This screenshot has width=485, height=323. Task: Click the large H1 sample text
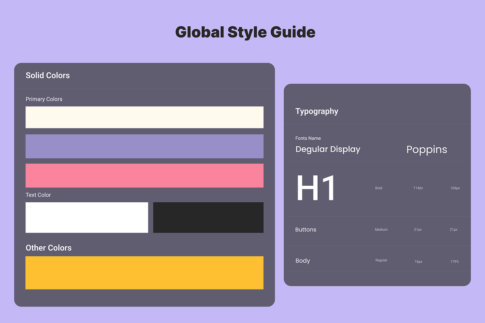click(316, 189)
